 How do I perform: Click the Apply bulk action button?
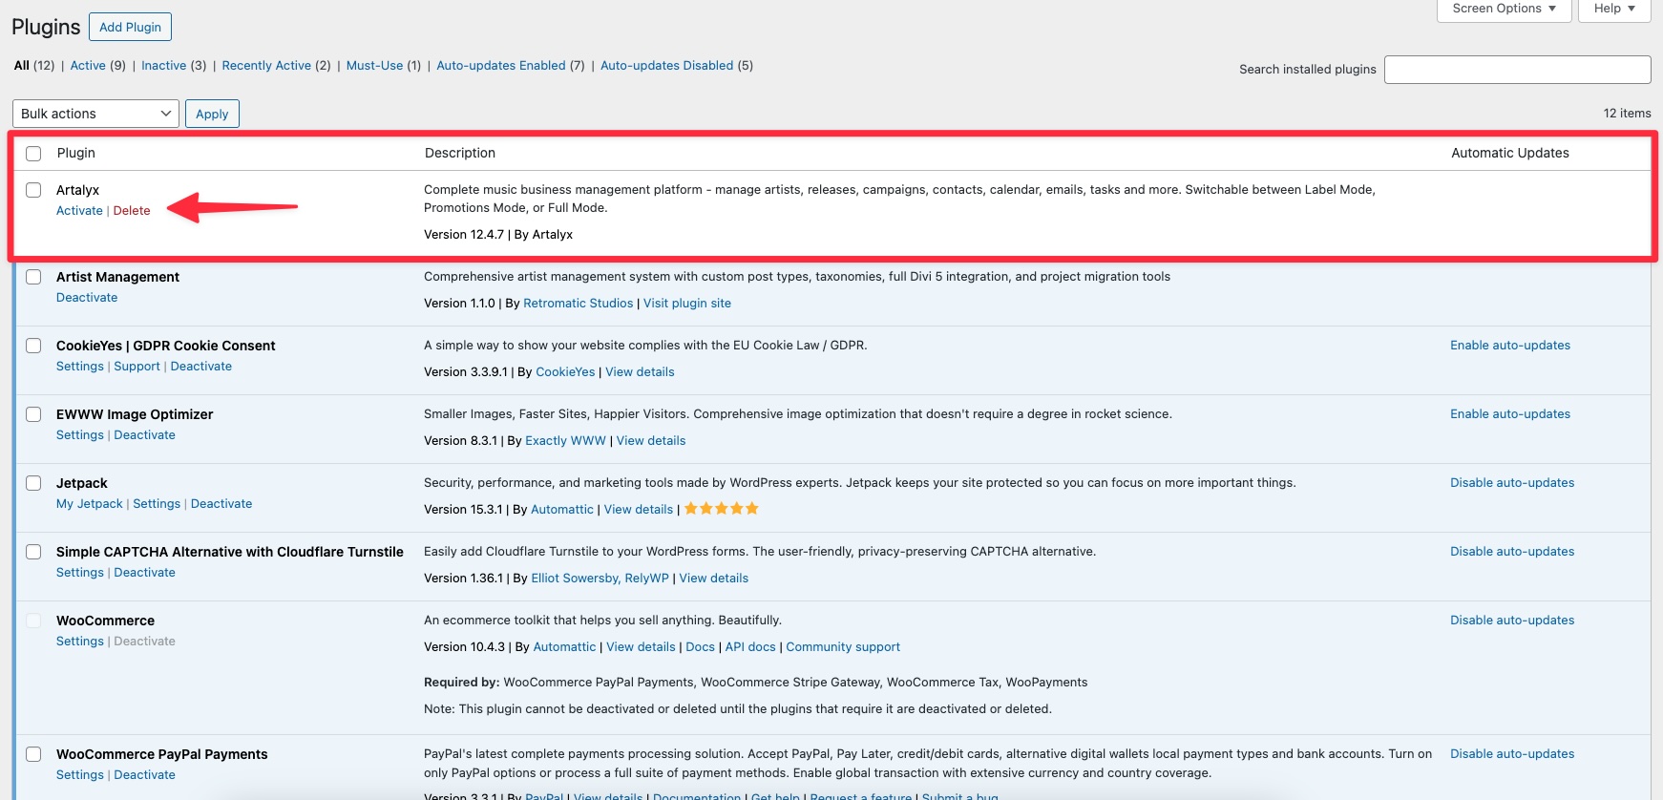[x=212, y=114]
